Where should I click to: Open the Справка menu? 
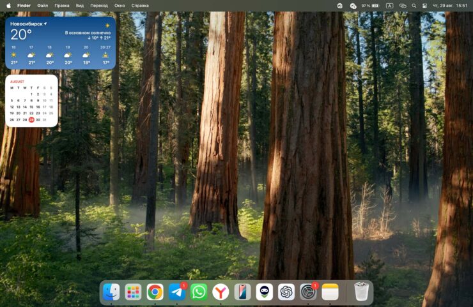click(140, 5)
